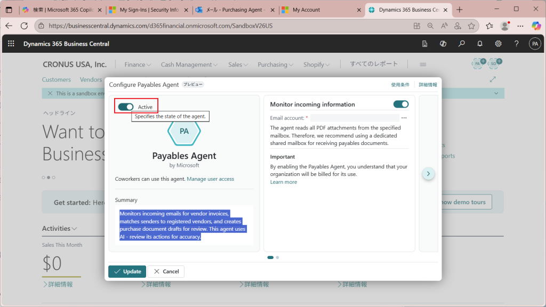Click the Cancel button

pos(166,271)
